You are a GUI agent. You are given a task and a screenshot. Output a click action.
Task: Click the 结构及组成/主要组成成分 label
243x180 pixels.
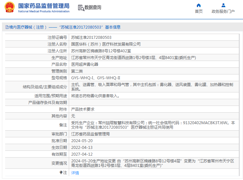(45, 87)
